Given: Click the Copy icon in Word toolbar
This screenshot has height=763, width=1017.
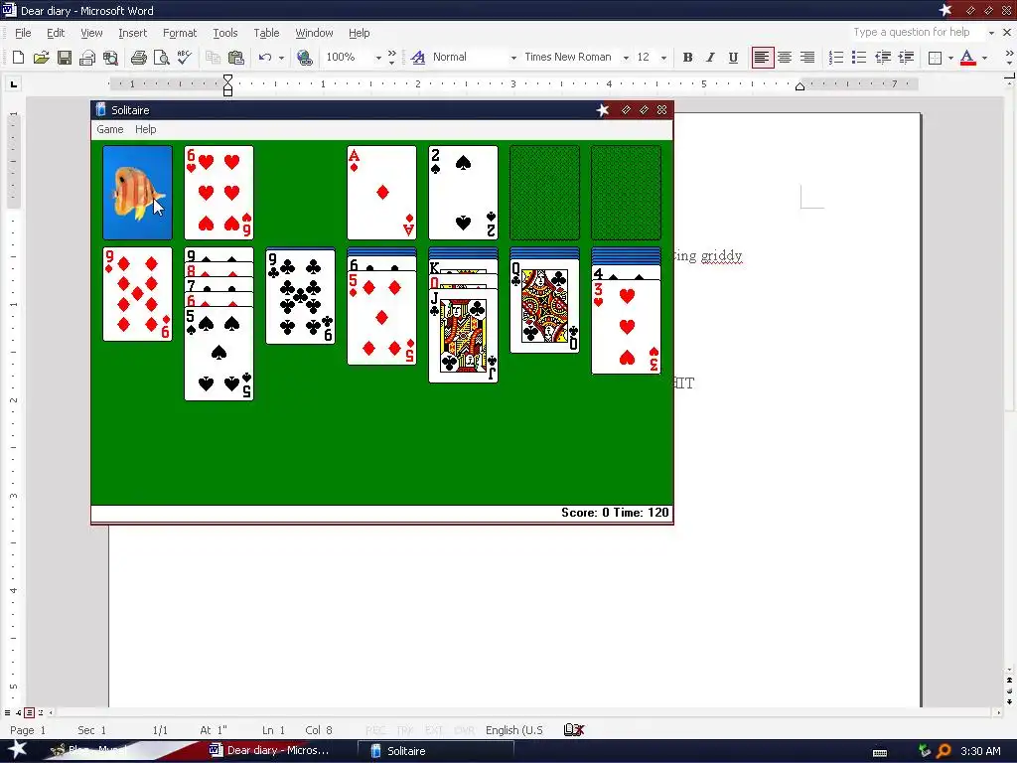Looking at the screenshot, I should 213,57.
